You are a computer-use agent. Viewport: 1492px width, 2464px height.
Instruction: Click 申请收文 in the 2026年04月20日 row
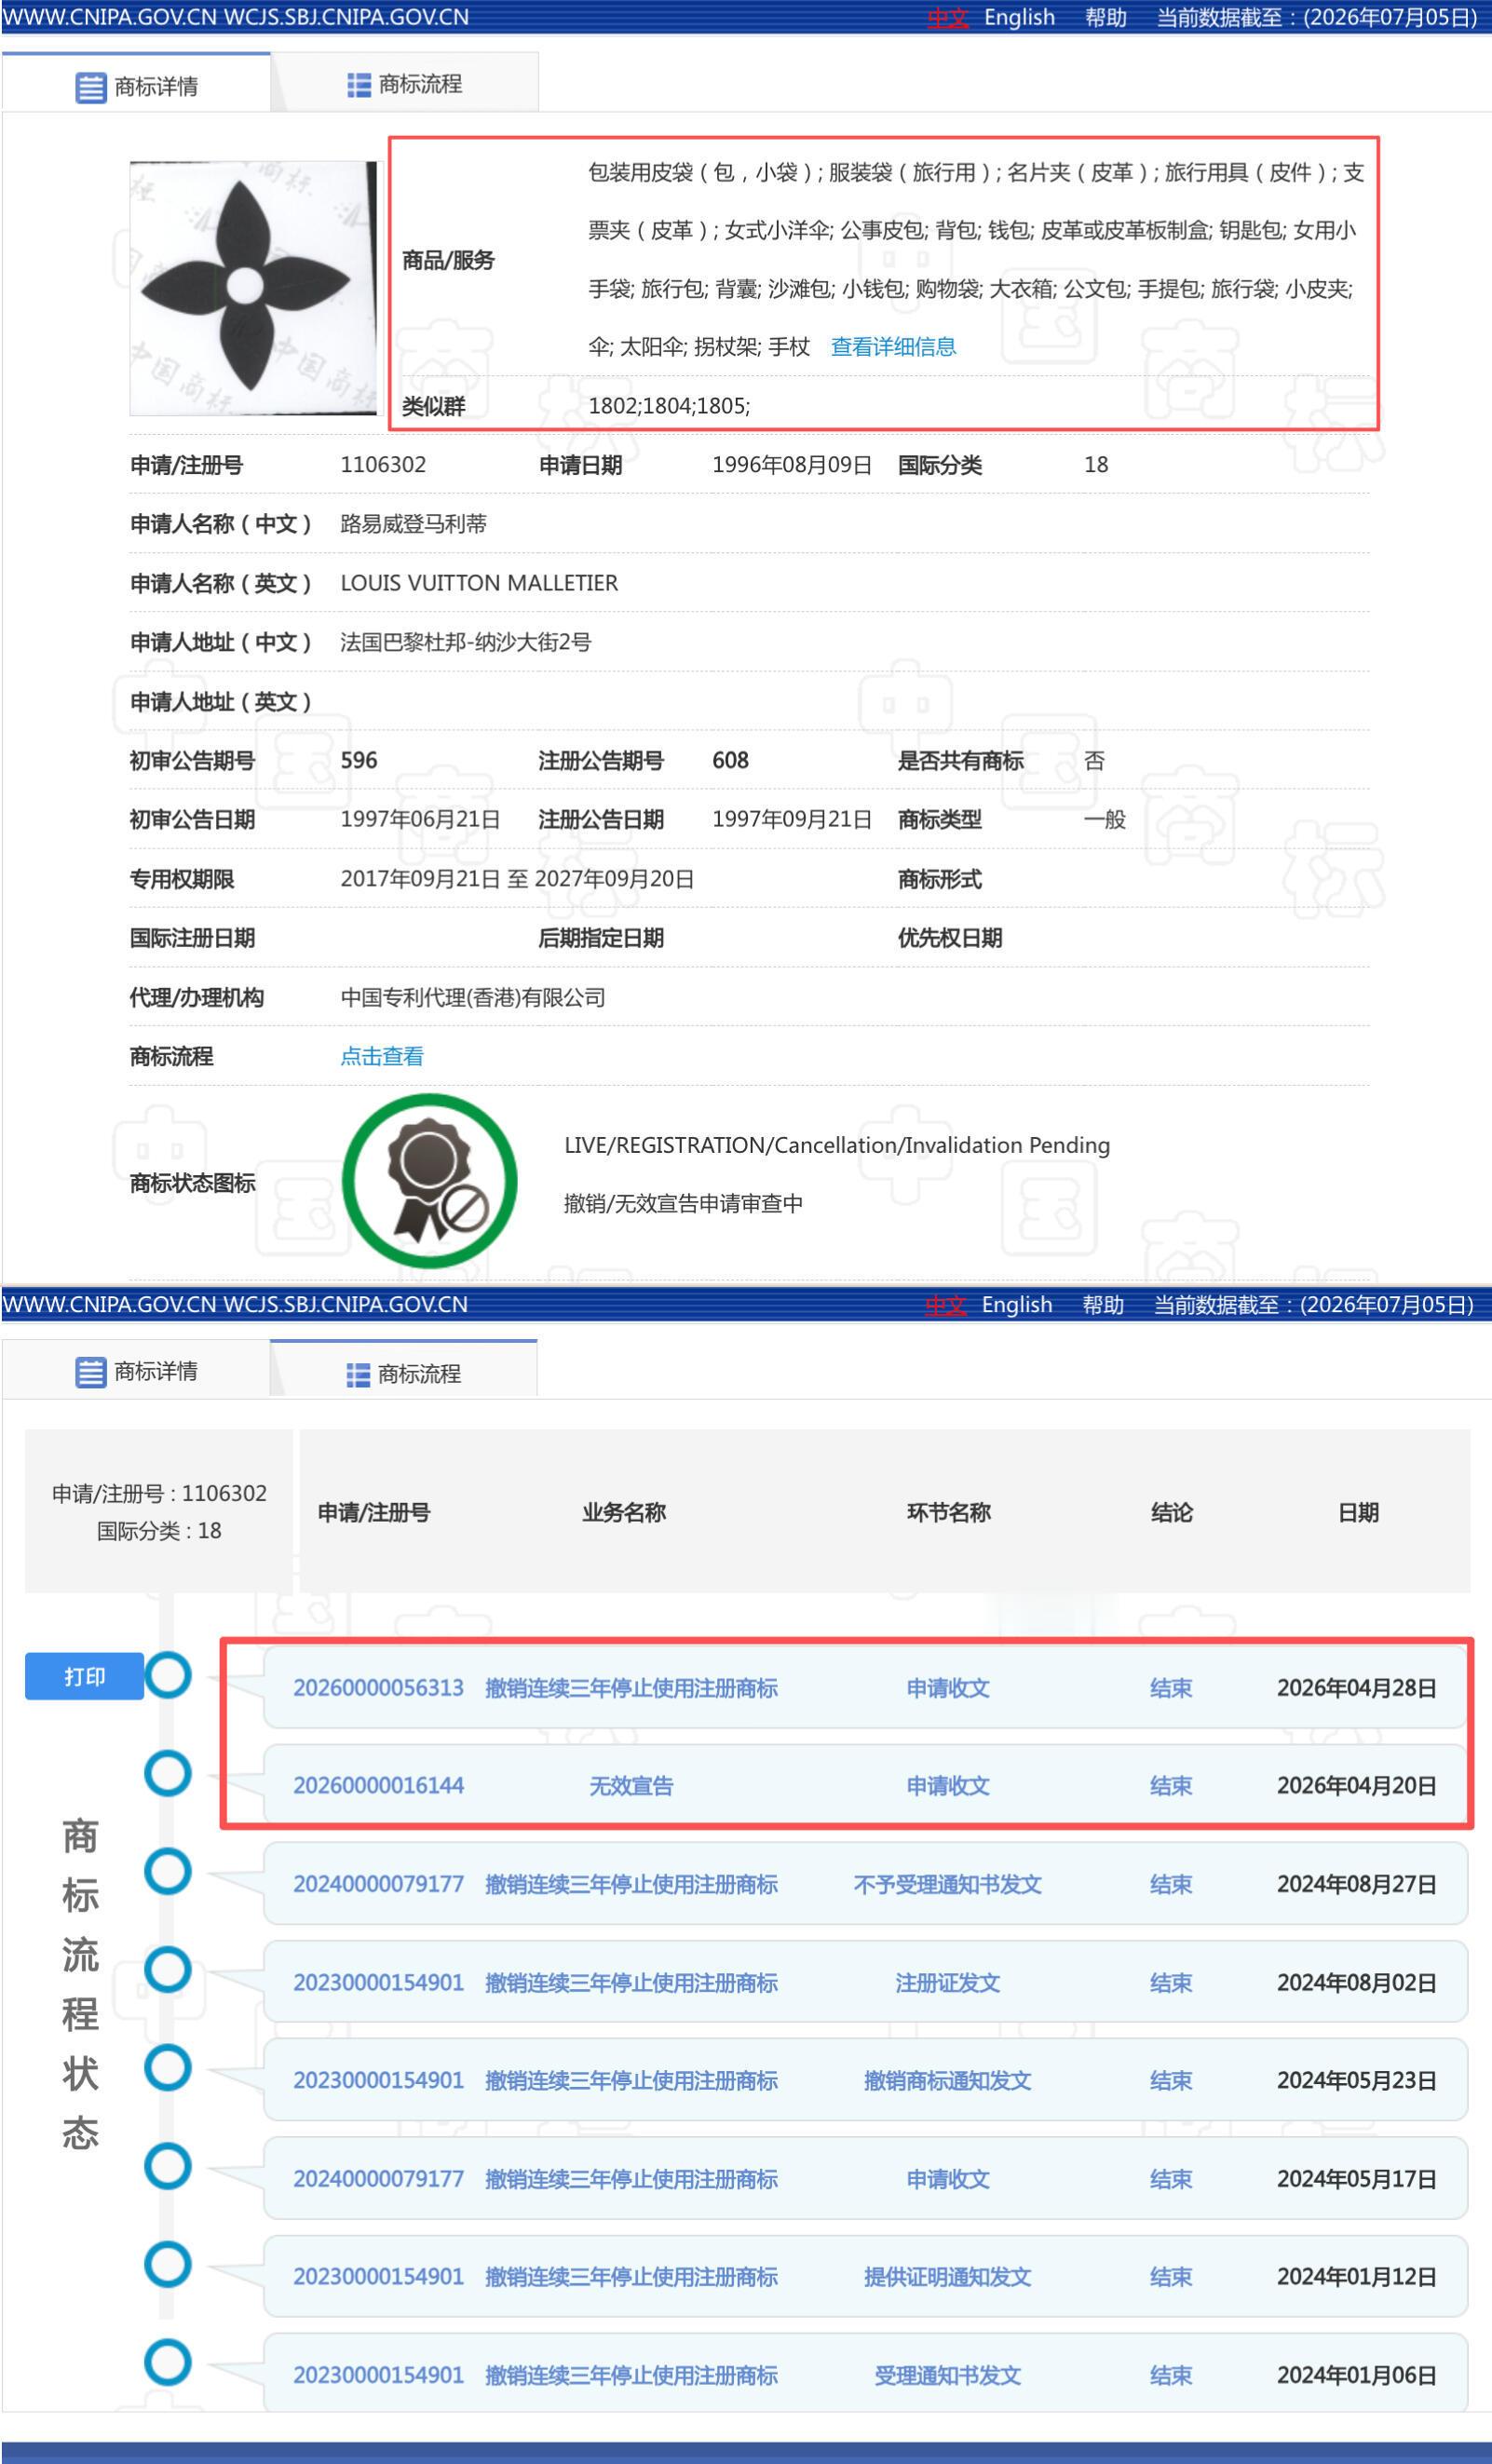[947, 1785]
